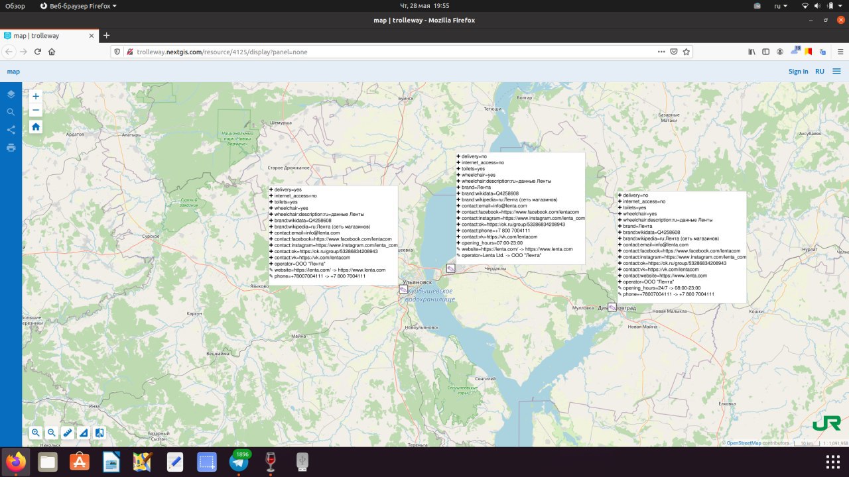Select the map | trolleway tab
The width and height of the screenshot is (849, 477).
point(49,35)
